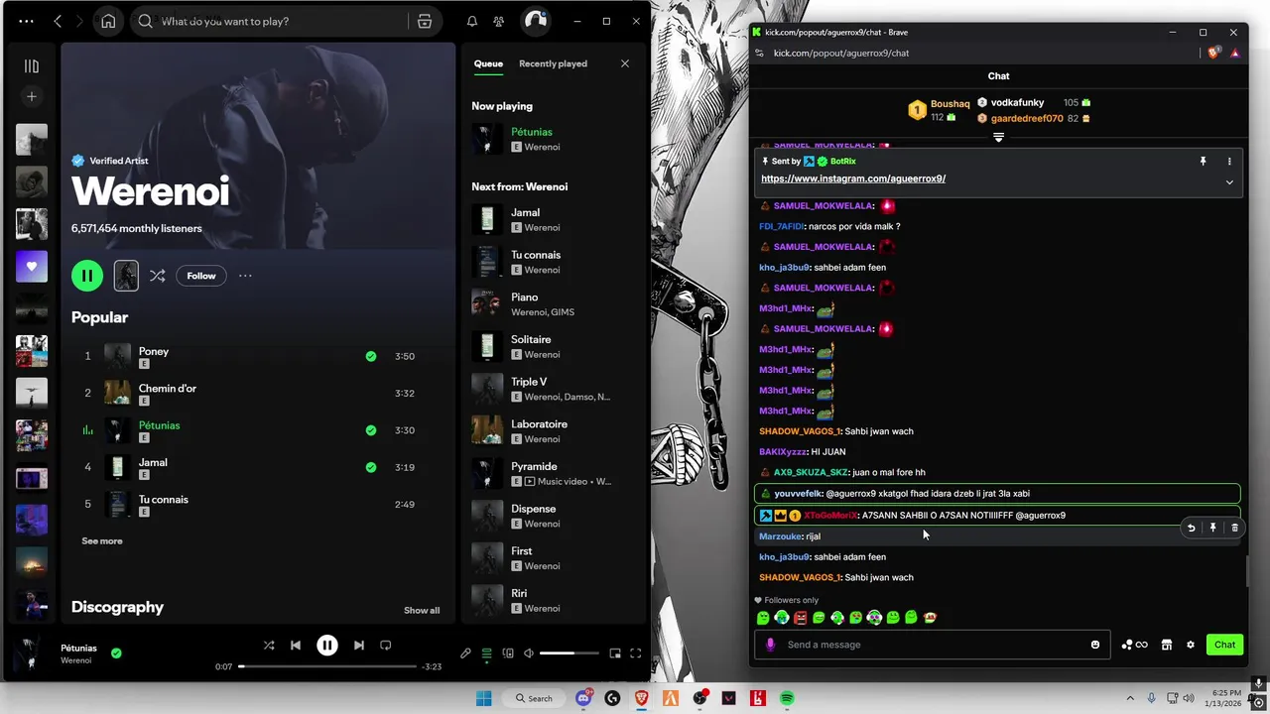
Task: Open Liked Songs purple heart playlist
Action: point(32,267)
